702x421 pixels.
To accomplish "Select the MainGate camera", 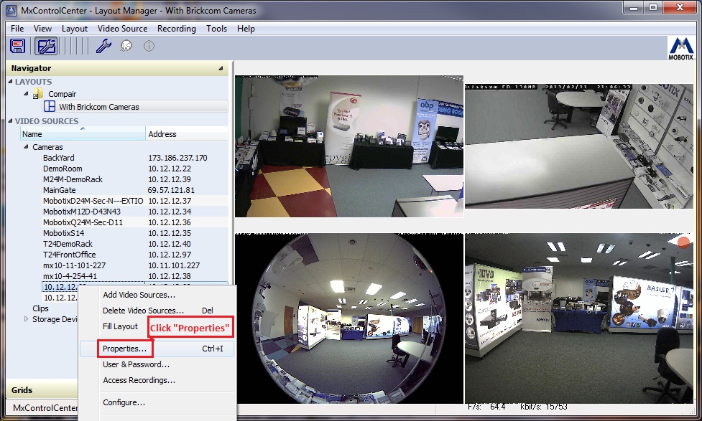I will point(60,190).
